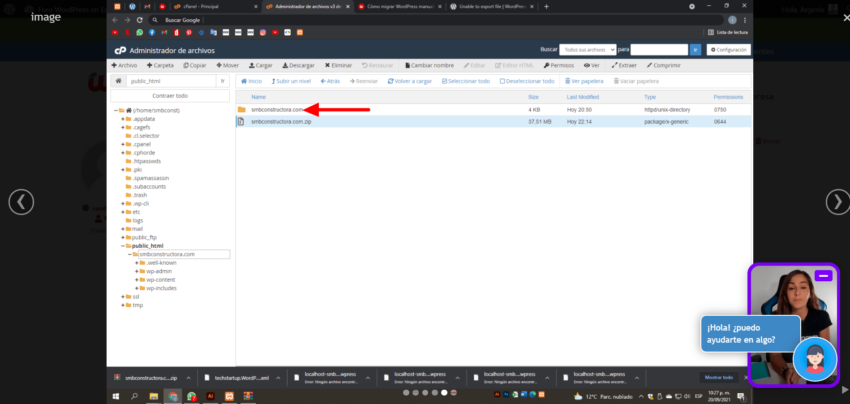Click the taskbar search magnifier
The image size is (850, 404).
click(134, 396)
